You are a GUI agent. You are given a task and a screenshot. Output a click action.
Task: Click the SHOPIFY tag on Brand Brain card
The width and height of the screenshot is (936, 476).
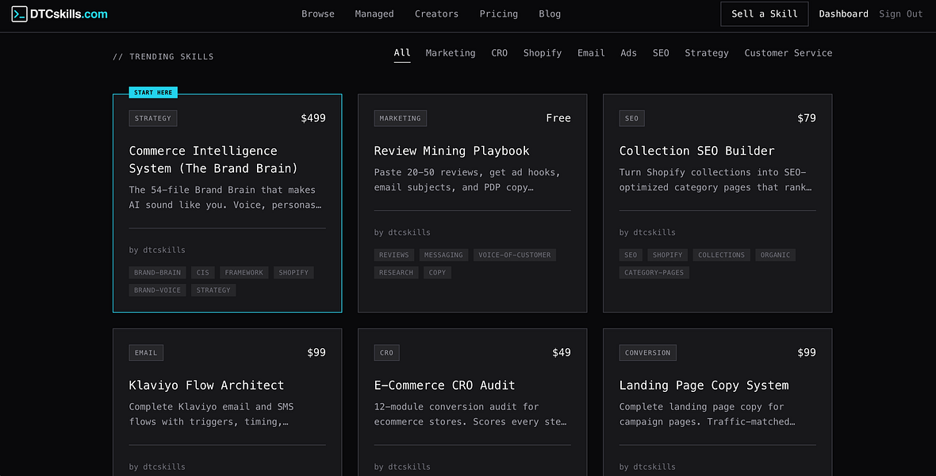point(293,272)
